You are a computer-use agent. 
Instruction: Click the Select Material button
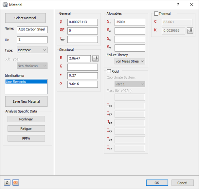click(25, 18)
